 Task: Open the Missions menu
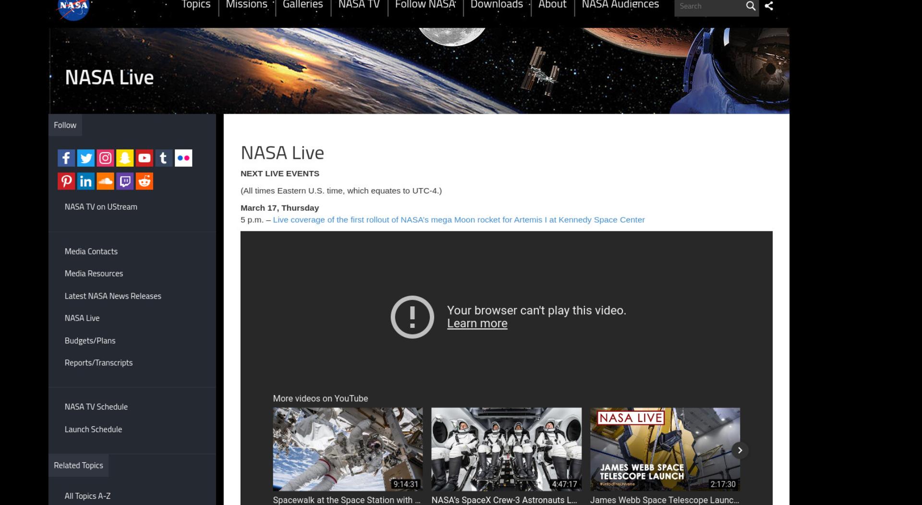[246, 5]
